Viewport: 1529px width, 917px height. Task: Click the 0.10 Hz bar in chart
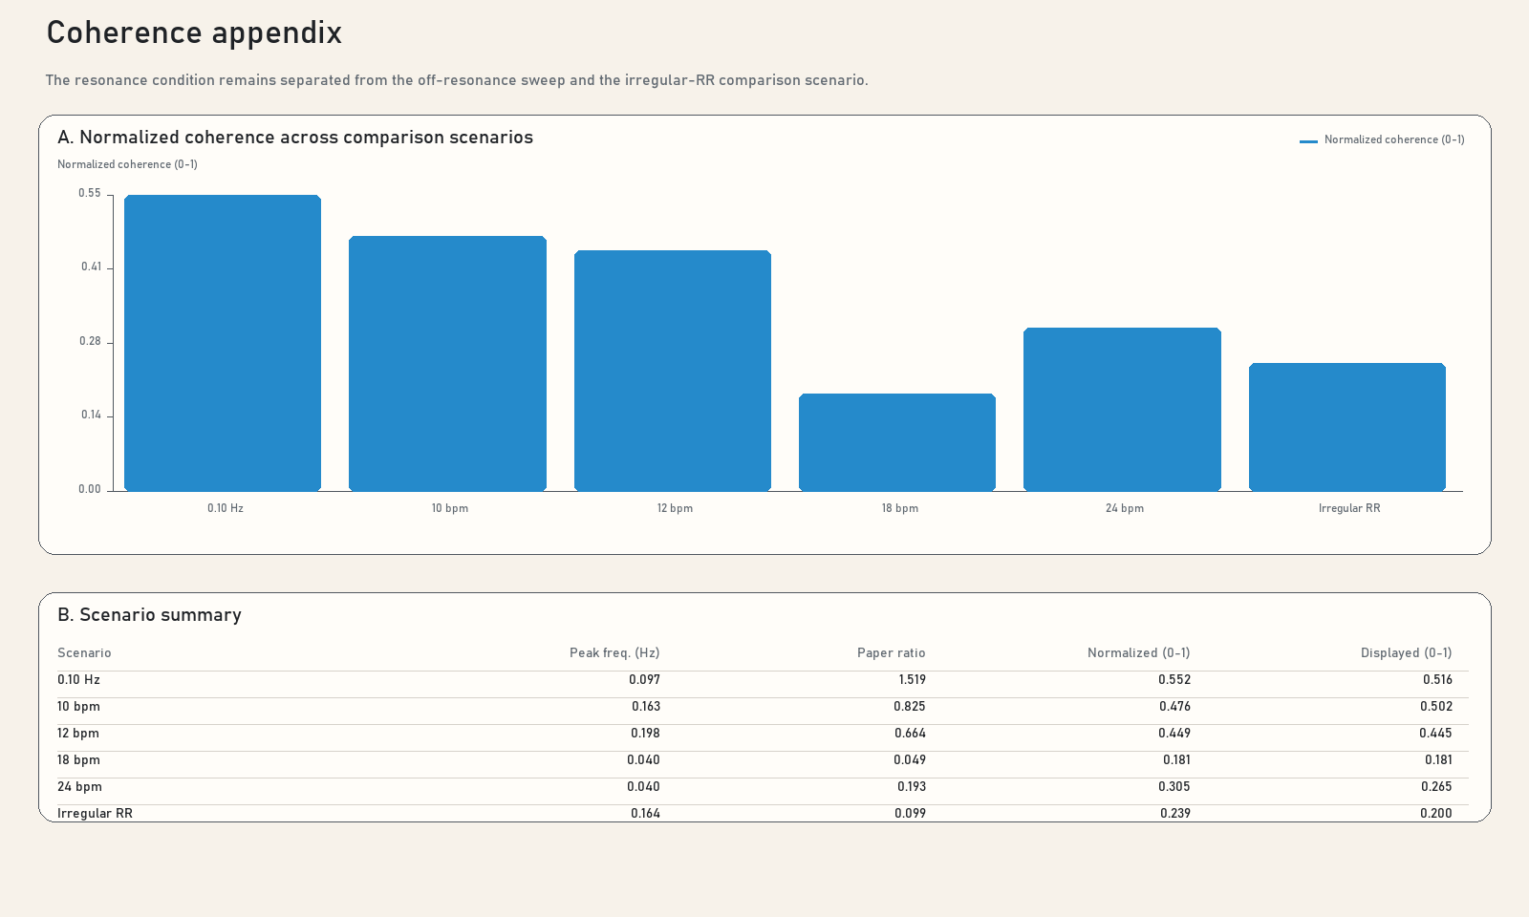(x=223, y=343)
